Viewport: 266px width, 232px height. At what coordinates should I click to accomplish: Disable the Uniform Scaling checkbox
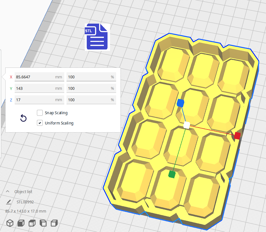click(x=40, y=123)
